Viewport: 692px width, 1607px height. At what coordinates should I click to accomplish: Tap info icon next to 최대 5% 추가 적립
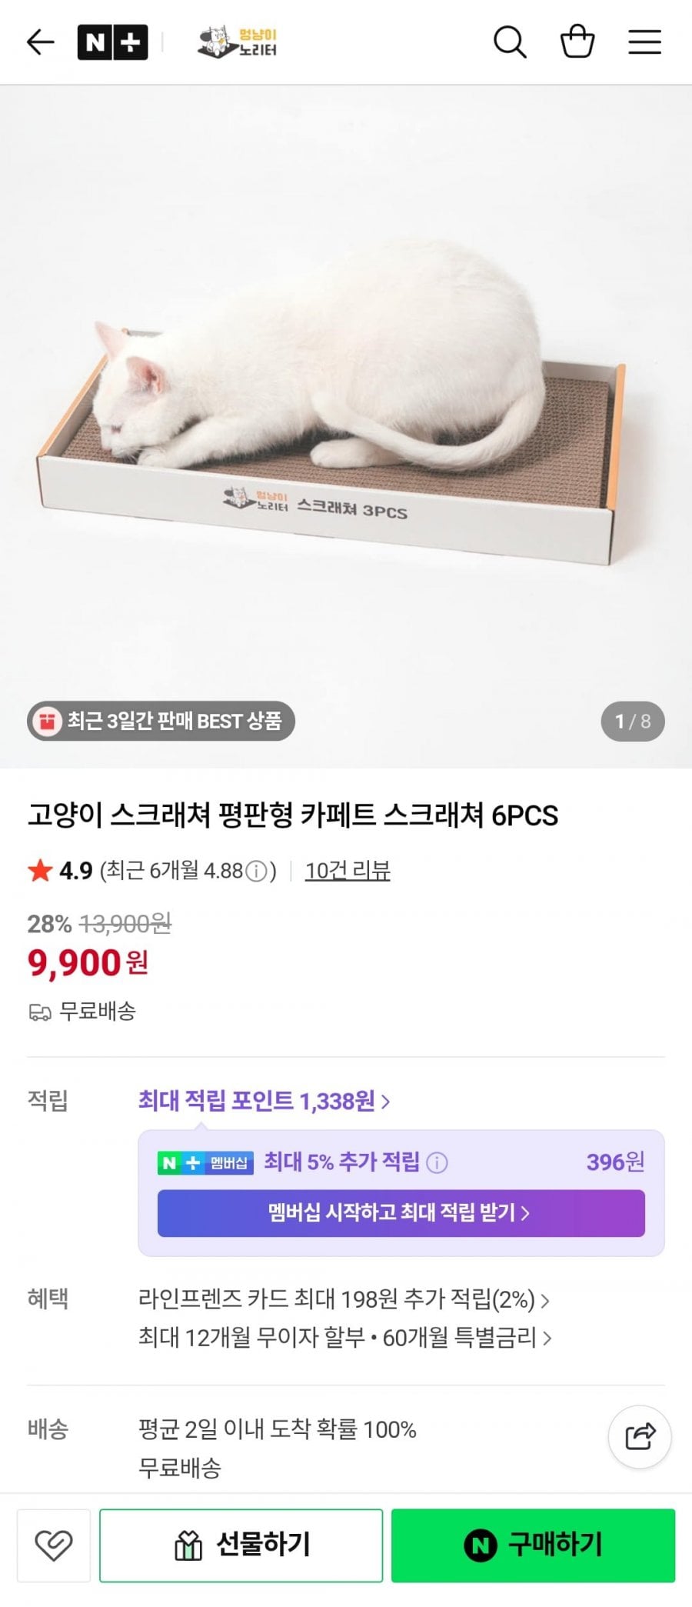pyautogui.click(x=437, y=1162)
